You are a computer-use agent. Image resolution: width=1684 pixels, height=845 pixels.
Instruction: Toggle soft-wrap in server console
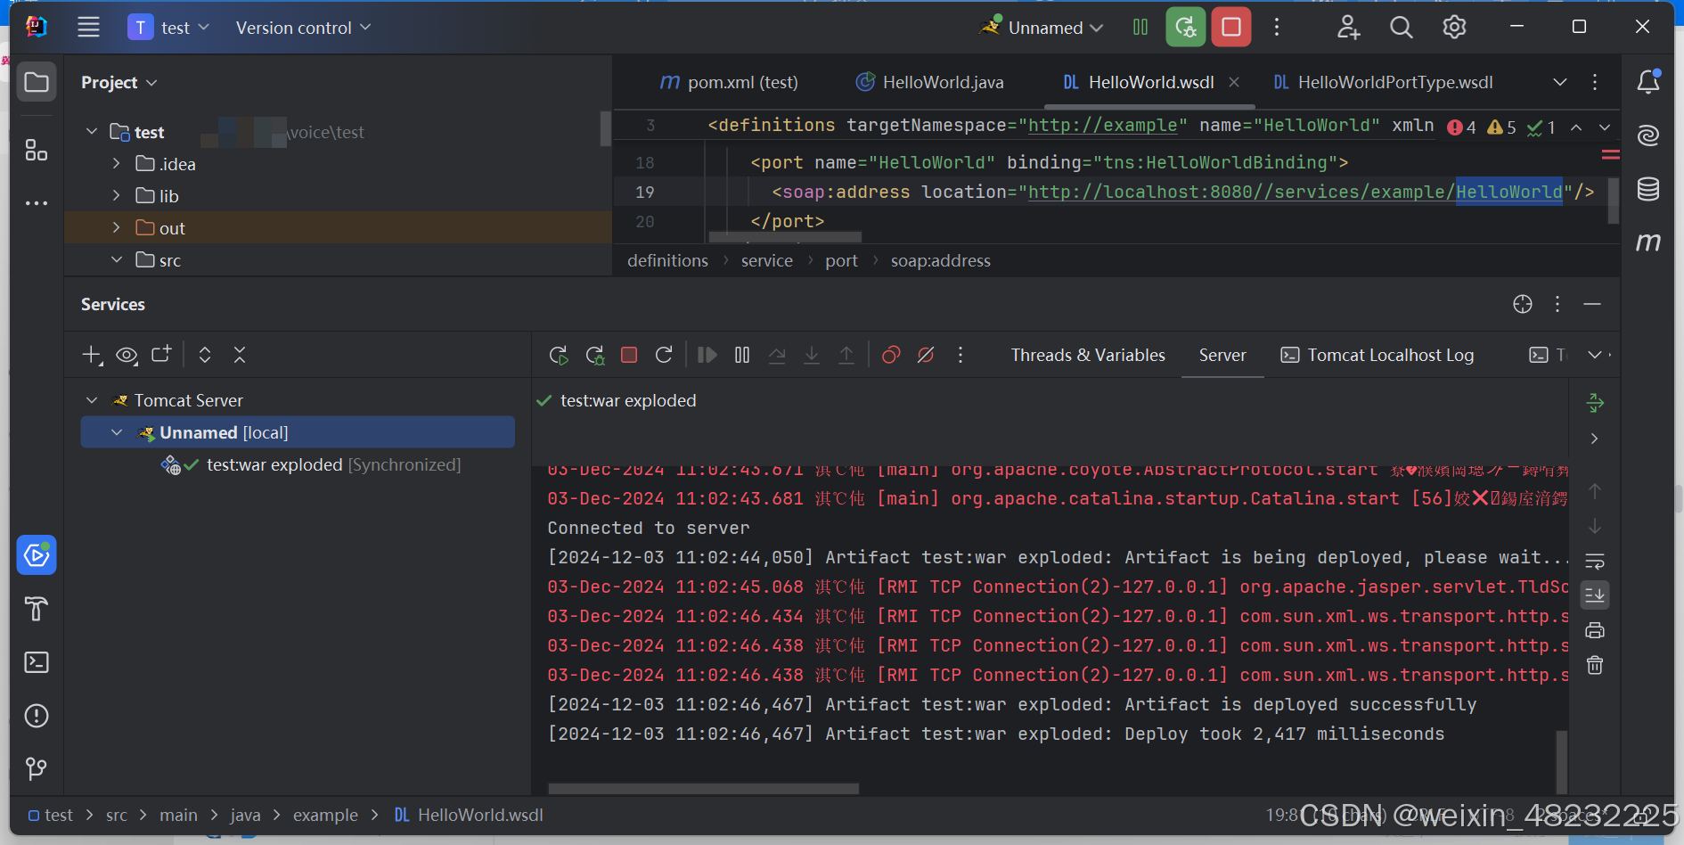click(x=1595, y=562)
